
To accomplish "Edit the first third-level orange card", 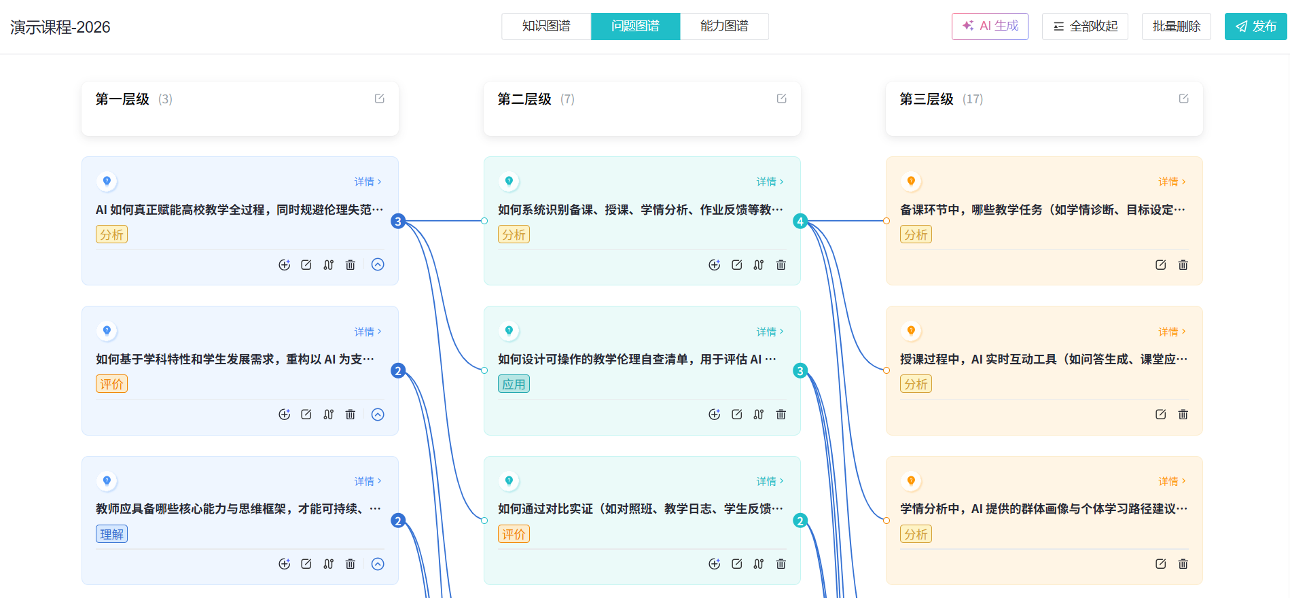I will click(x=1161, y=265).
